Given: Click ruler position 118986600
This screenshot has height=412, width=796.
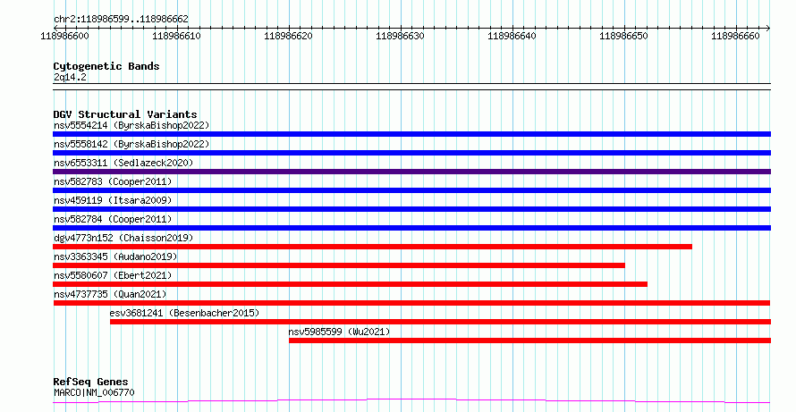Looking at the screenshot, I should [x=65, y=36].
